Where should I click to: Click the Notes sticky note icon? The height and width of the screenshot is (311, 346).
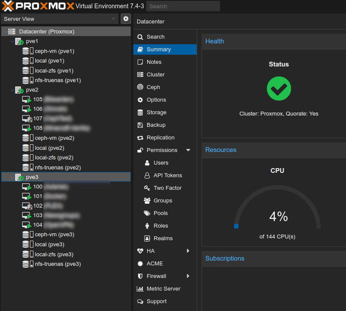(x=140, y=62)
